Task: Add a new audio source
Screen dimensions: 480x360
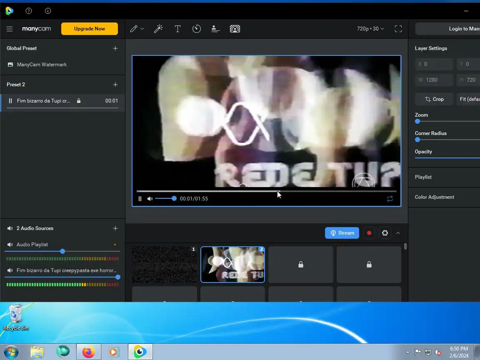Action: point(115,228)
